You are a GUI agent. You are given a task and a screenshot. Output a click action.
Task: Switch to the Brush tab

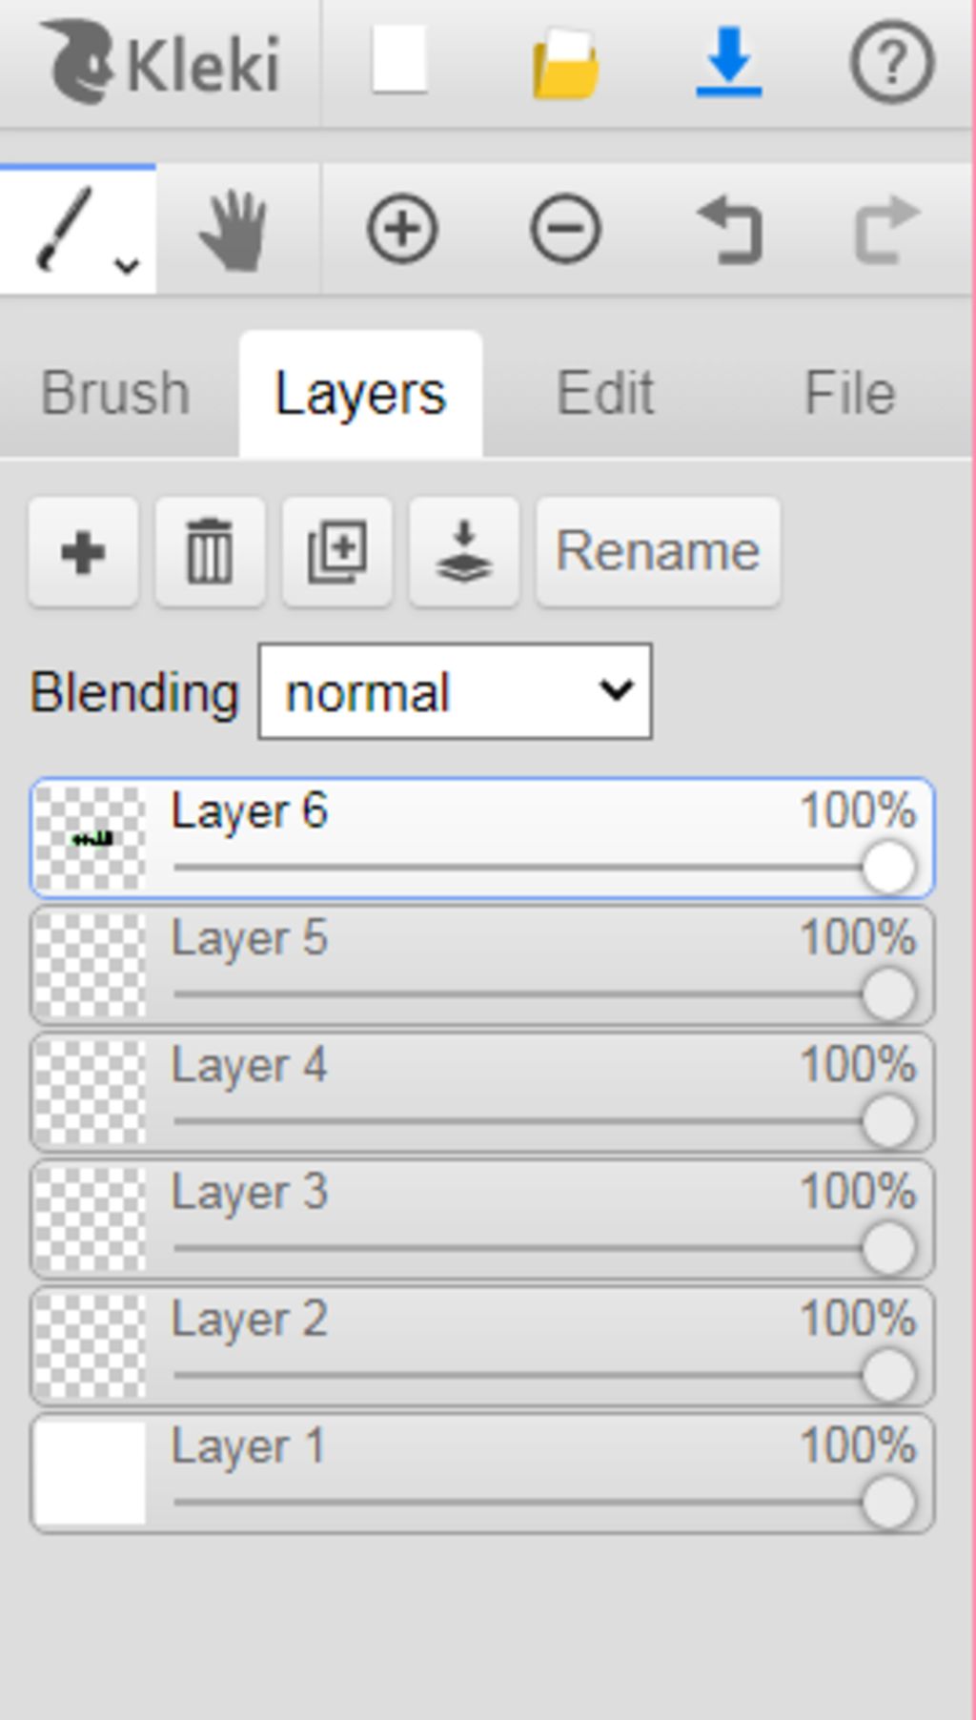[x=115, y=393]
